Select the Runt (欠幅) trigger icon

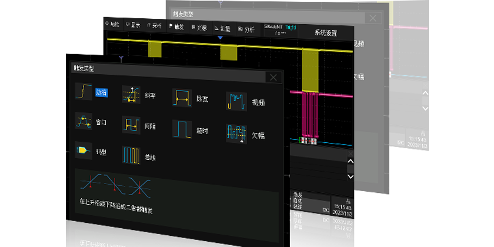point(236,133)
